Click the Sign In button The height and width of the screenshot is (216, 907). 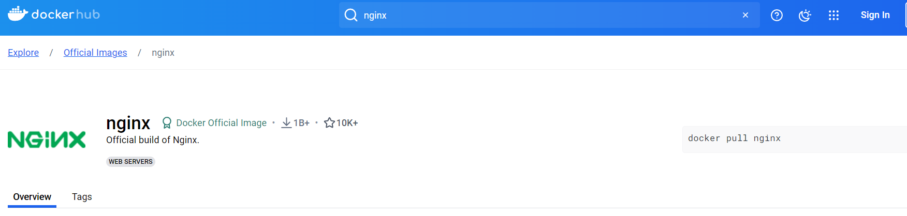point(875,15)
